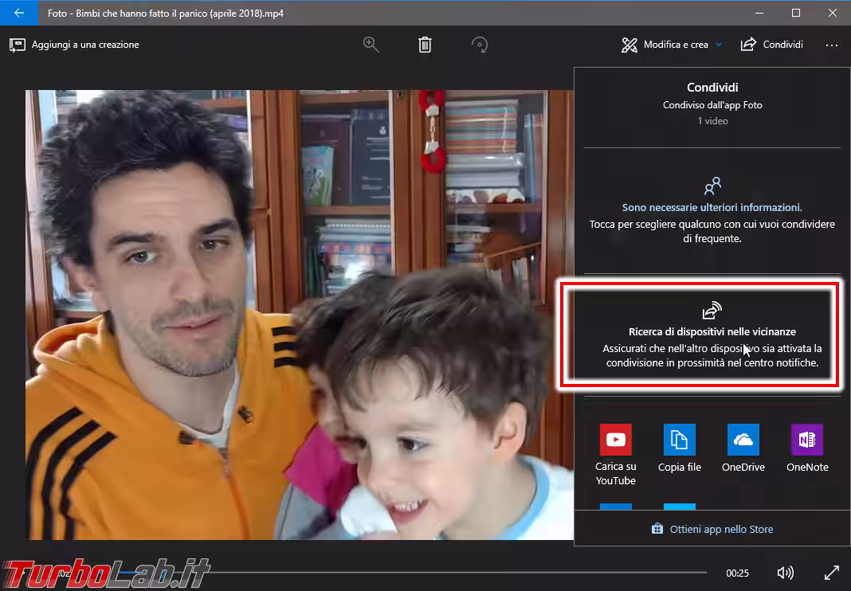Rotate the video using rotate icon
This screenshot has height=591, width=851.
[479, 45]
